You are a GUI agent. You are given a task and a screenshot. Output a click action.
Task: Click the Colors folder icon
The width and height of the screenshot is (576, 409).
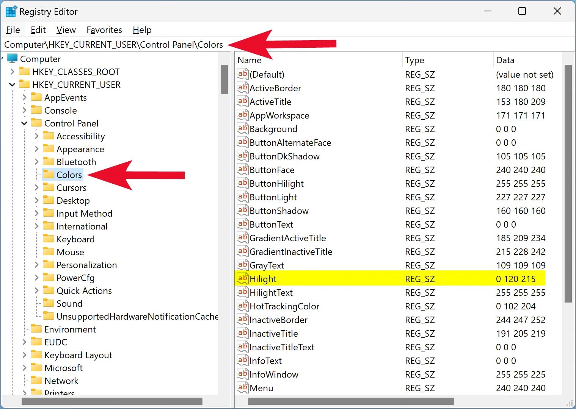49,174
